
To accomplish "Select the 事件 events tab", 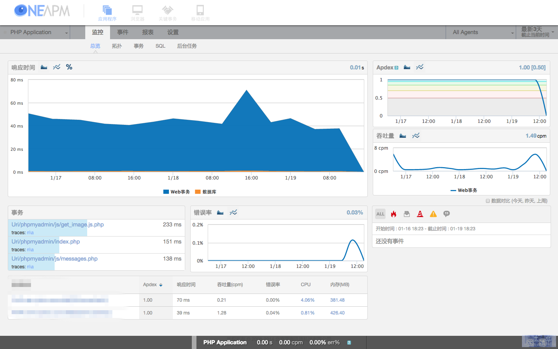I will tap(123, 33).
